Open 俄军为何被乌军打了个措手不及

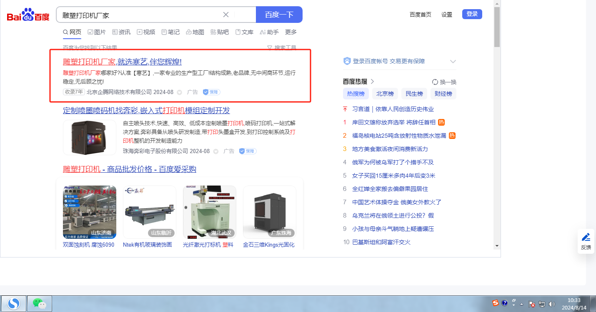point(393,162)
